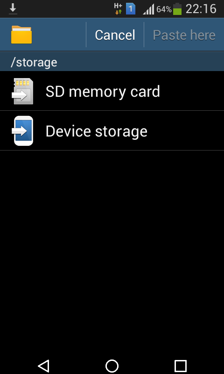Viewport: 224px width, 374px height.
Task: Tap the 64% battery percentage text
Action: (164, 9)
